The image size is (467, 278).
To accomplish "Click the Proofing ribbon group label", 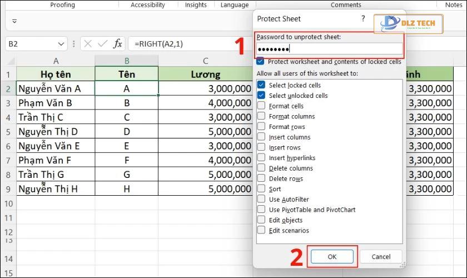I will (62, 5).
